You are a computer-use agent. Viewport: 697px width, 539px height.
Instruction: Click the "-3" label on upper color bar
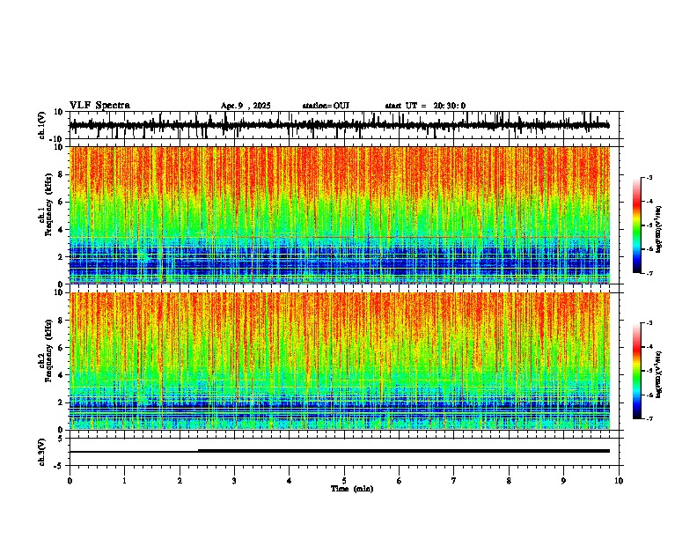tap(649, 178)
